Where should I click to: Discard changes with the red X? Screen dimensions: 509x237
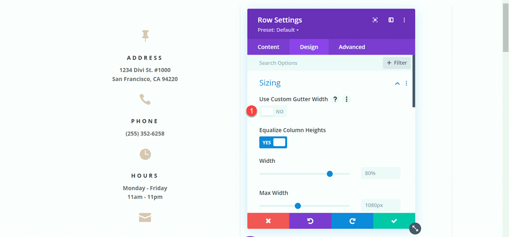pyautogui.click(x=268, y=221)
